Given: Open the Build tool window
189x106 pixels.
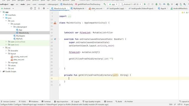Looking at the screenshot, I should [x=119, y=102].
